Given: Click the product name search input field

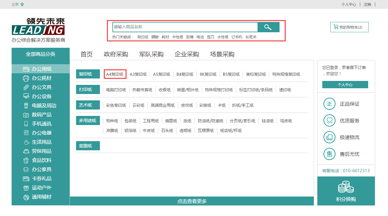Looking at the screenshot, I should click(x=185, y=27).
